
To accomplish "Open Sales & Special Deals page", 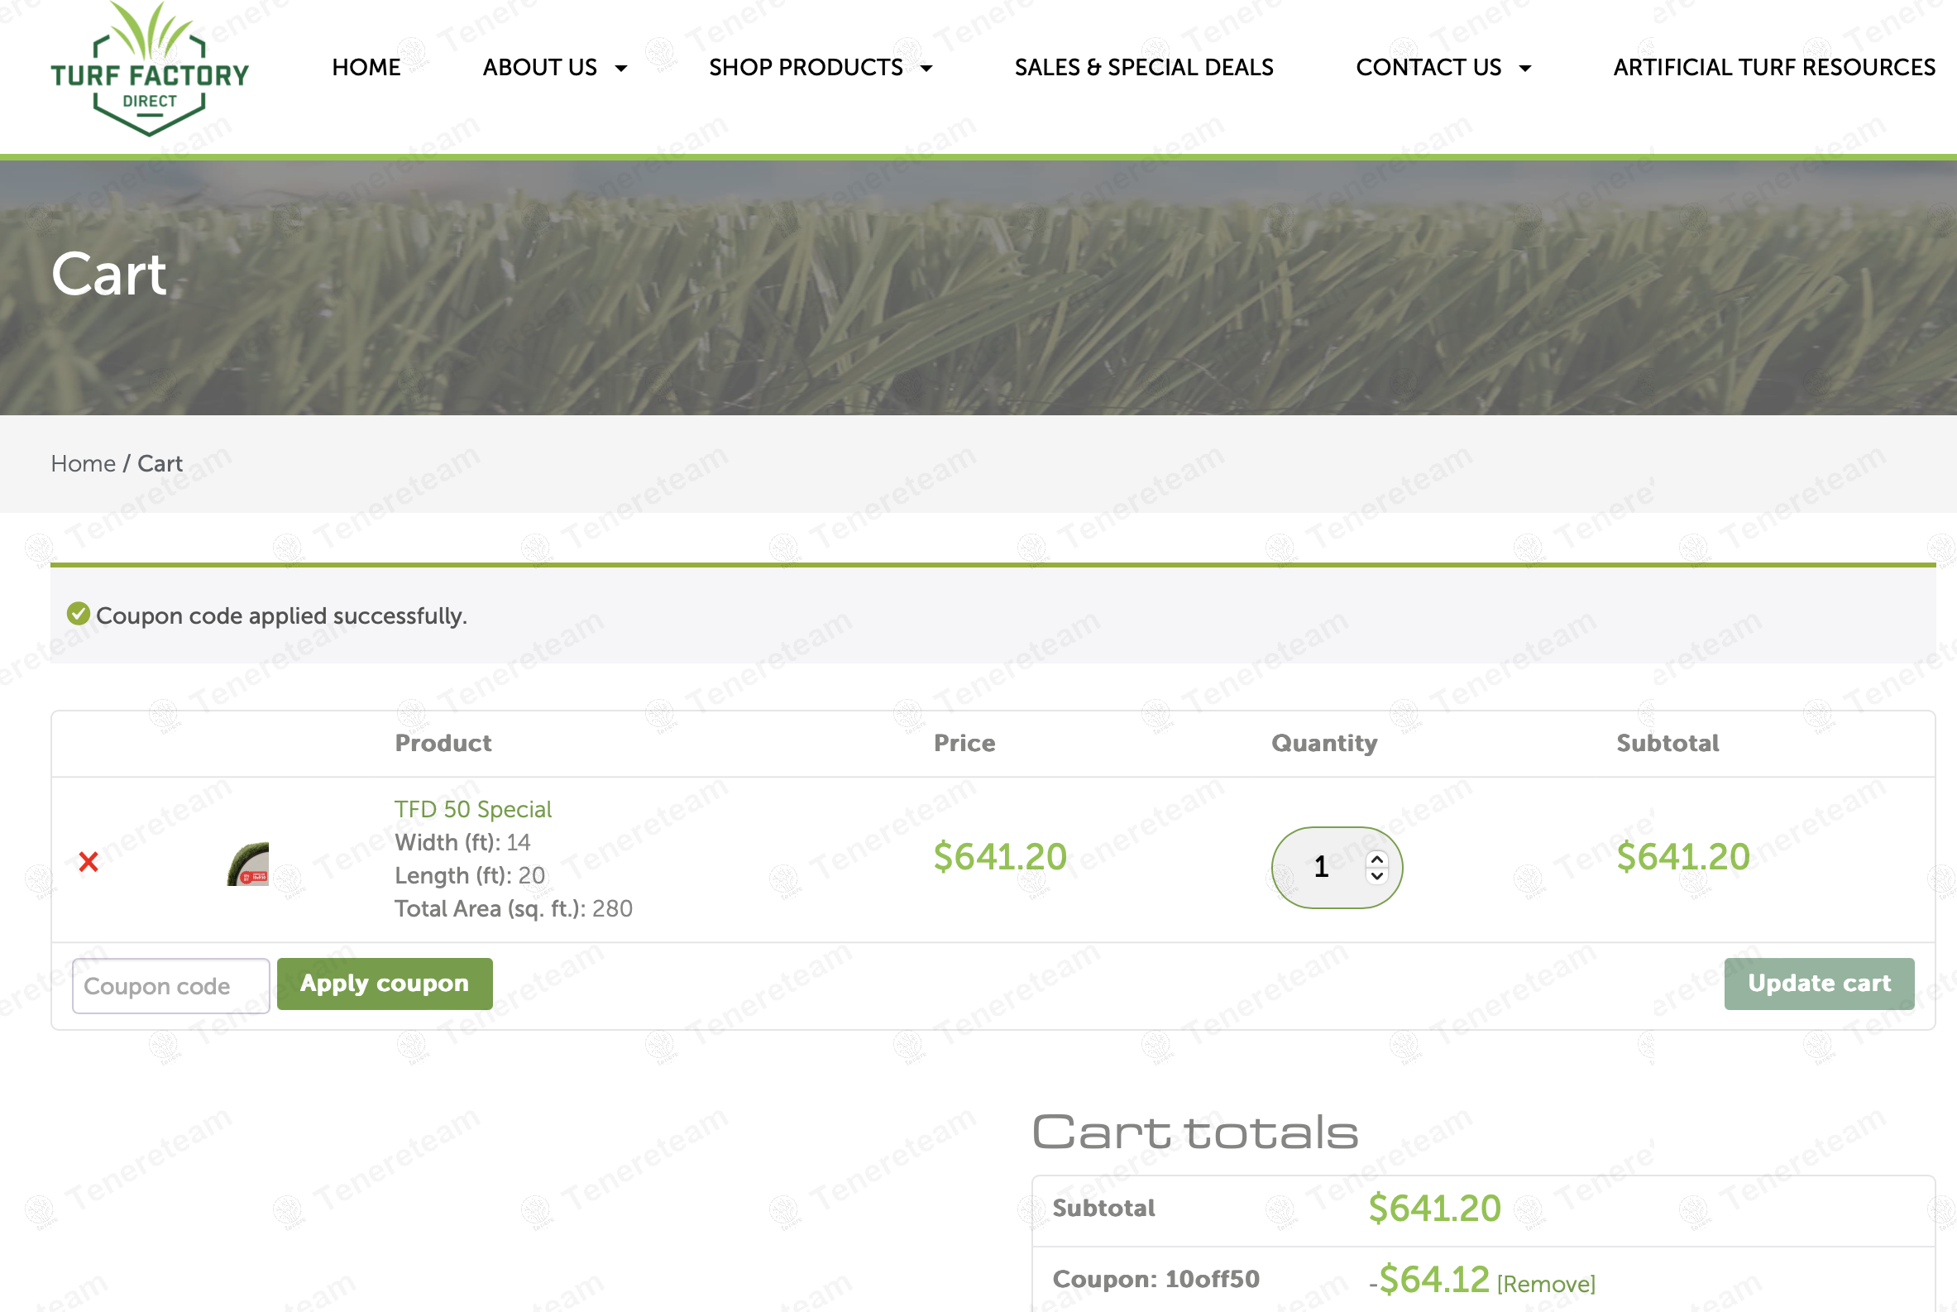I will pyautogui.click(x=1143, y=67).
